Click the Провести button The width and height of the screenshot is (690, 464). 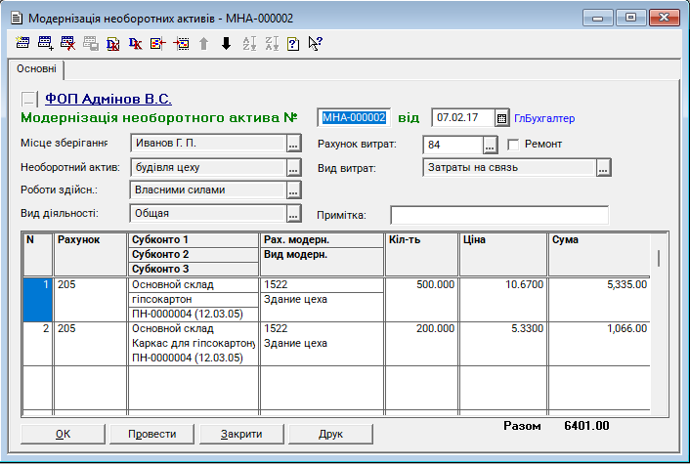tap(151, 434)
